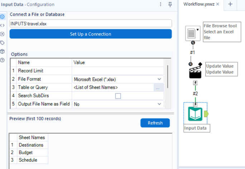Open the configuration gear tab in sidebar
This screenshot has width=245, height=169.
pos(3,17)
